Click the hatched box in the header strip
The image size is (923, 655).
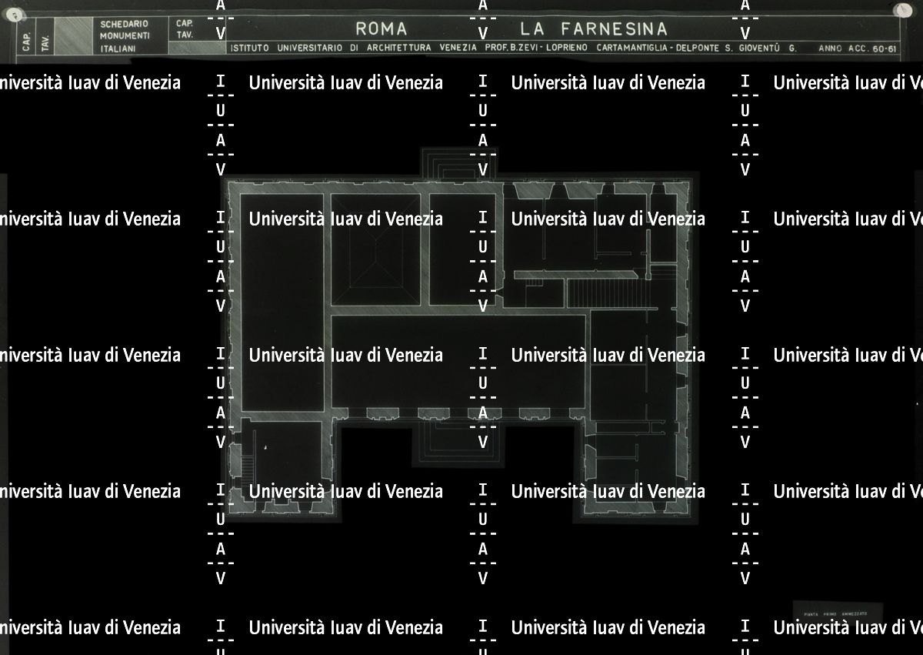(75, 36)
